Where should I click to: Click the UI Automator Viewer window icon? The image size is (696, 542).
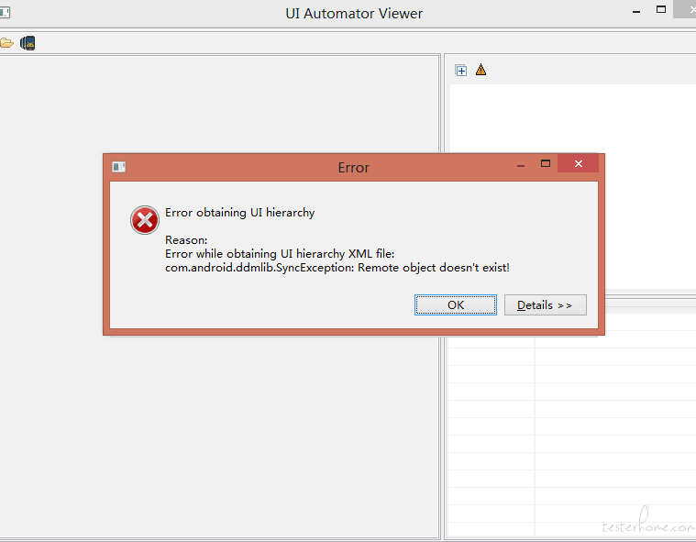pos(5,13)
